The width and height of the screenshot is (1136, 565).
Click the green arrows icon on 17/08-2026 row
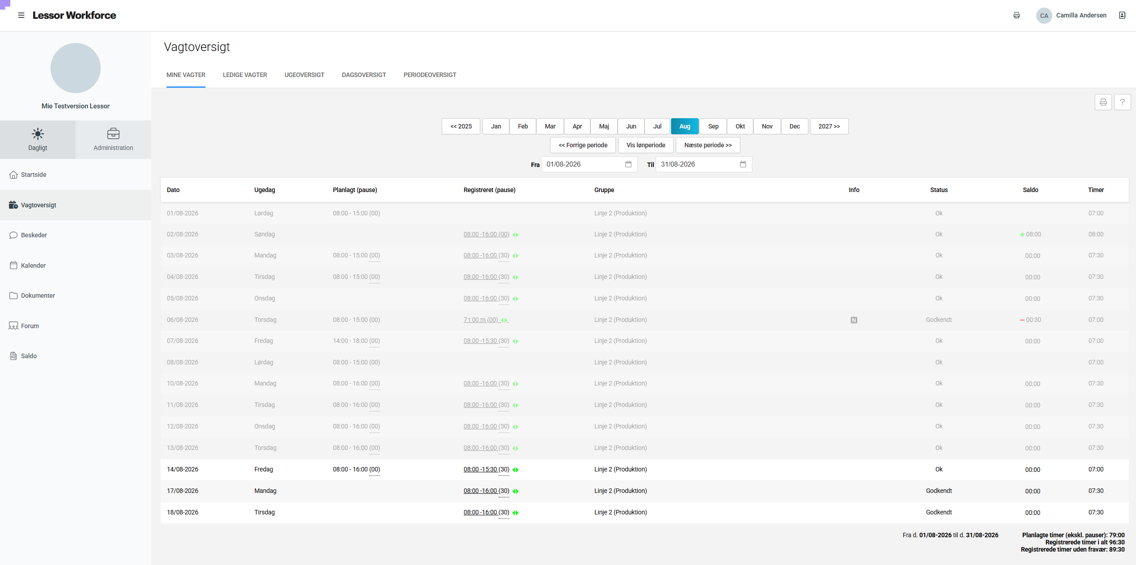(515, 491)
